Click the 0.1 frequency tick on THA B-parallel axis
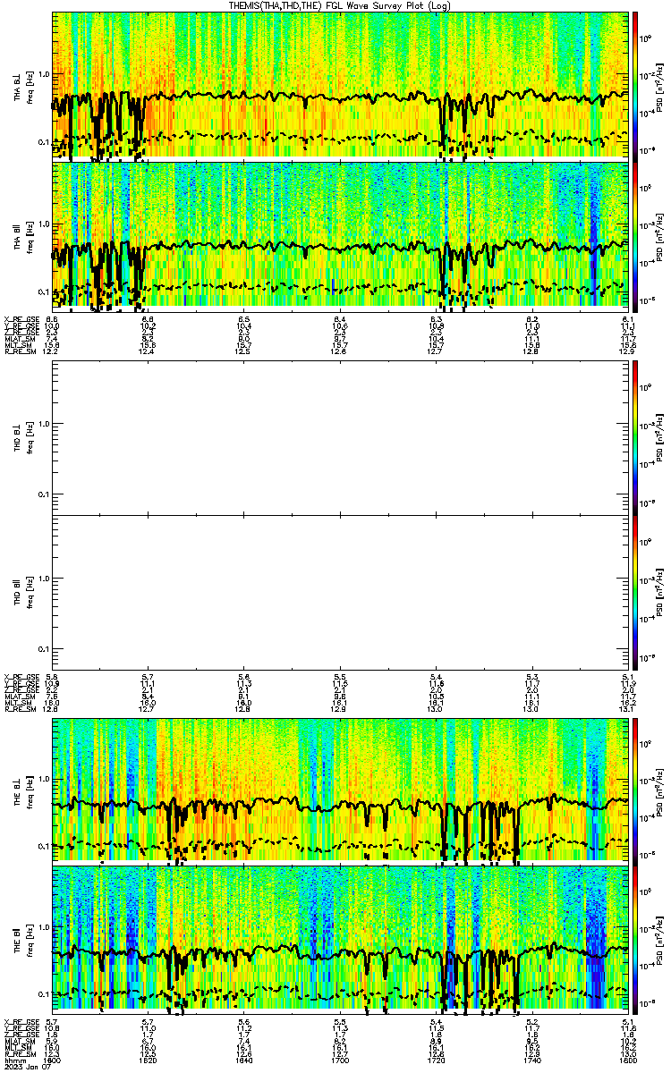 [43, 291]
